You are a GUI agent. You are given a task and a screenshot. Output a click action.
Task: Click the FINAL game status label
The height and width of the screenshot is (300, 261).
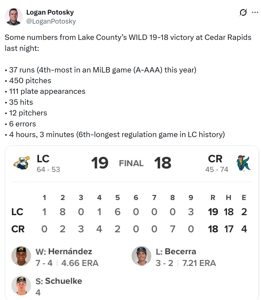click(x=131, y=163)
